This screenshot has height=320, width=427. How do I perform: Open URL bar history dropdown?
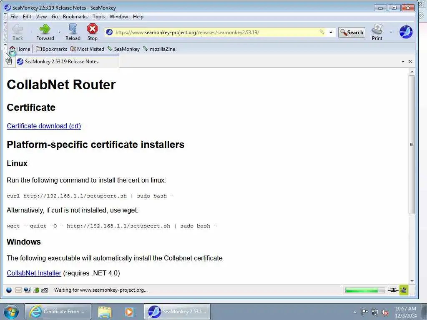pyautogui.click(x=331, y=32)
